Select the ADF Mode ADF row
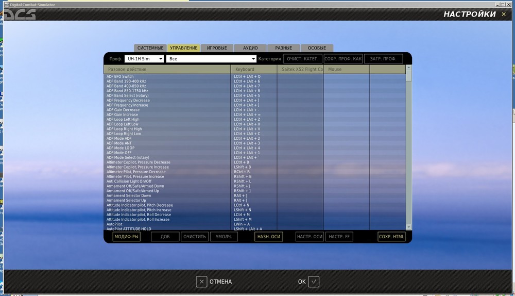515x296 pixels. [x=255, y=139]
